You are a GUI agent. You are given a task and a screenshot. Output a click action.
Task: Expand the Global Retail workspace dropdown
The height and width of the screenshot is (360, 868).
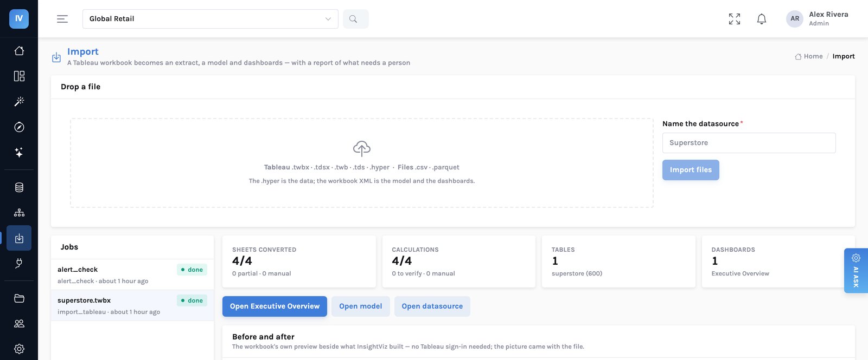[210, 19]
